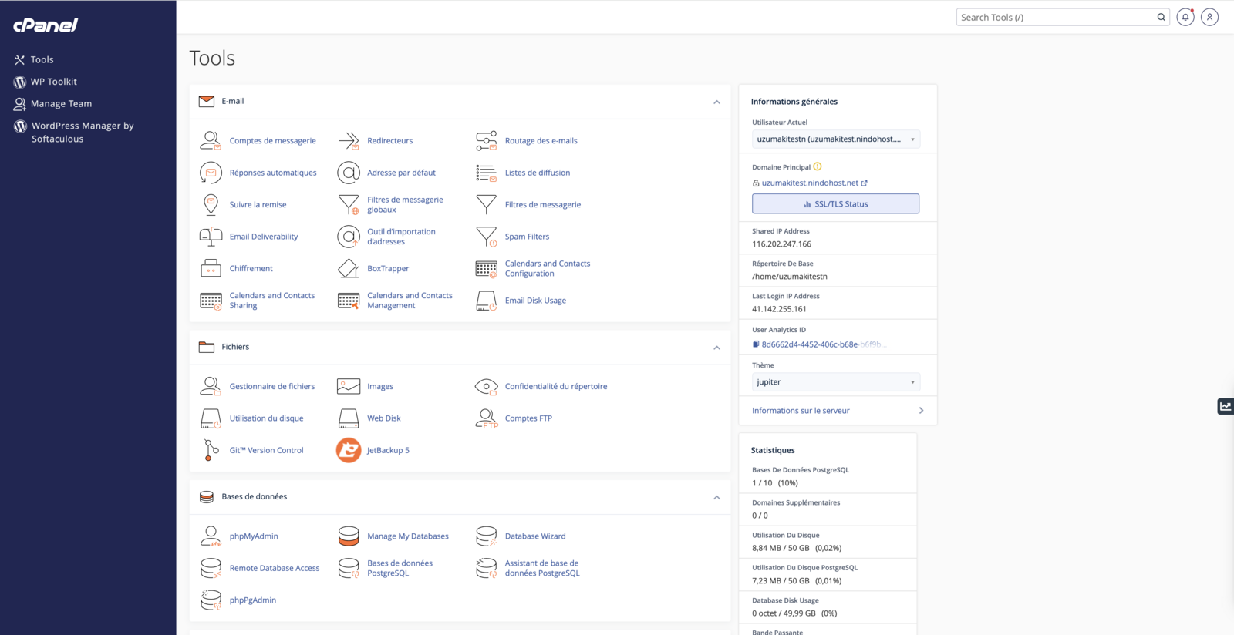The width and height of the screenshot is (1234, 635).
Task: Open Comptes de messagerie icon
Action: 211,140
